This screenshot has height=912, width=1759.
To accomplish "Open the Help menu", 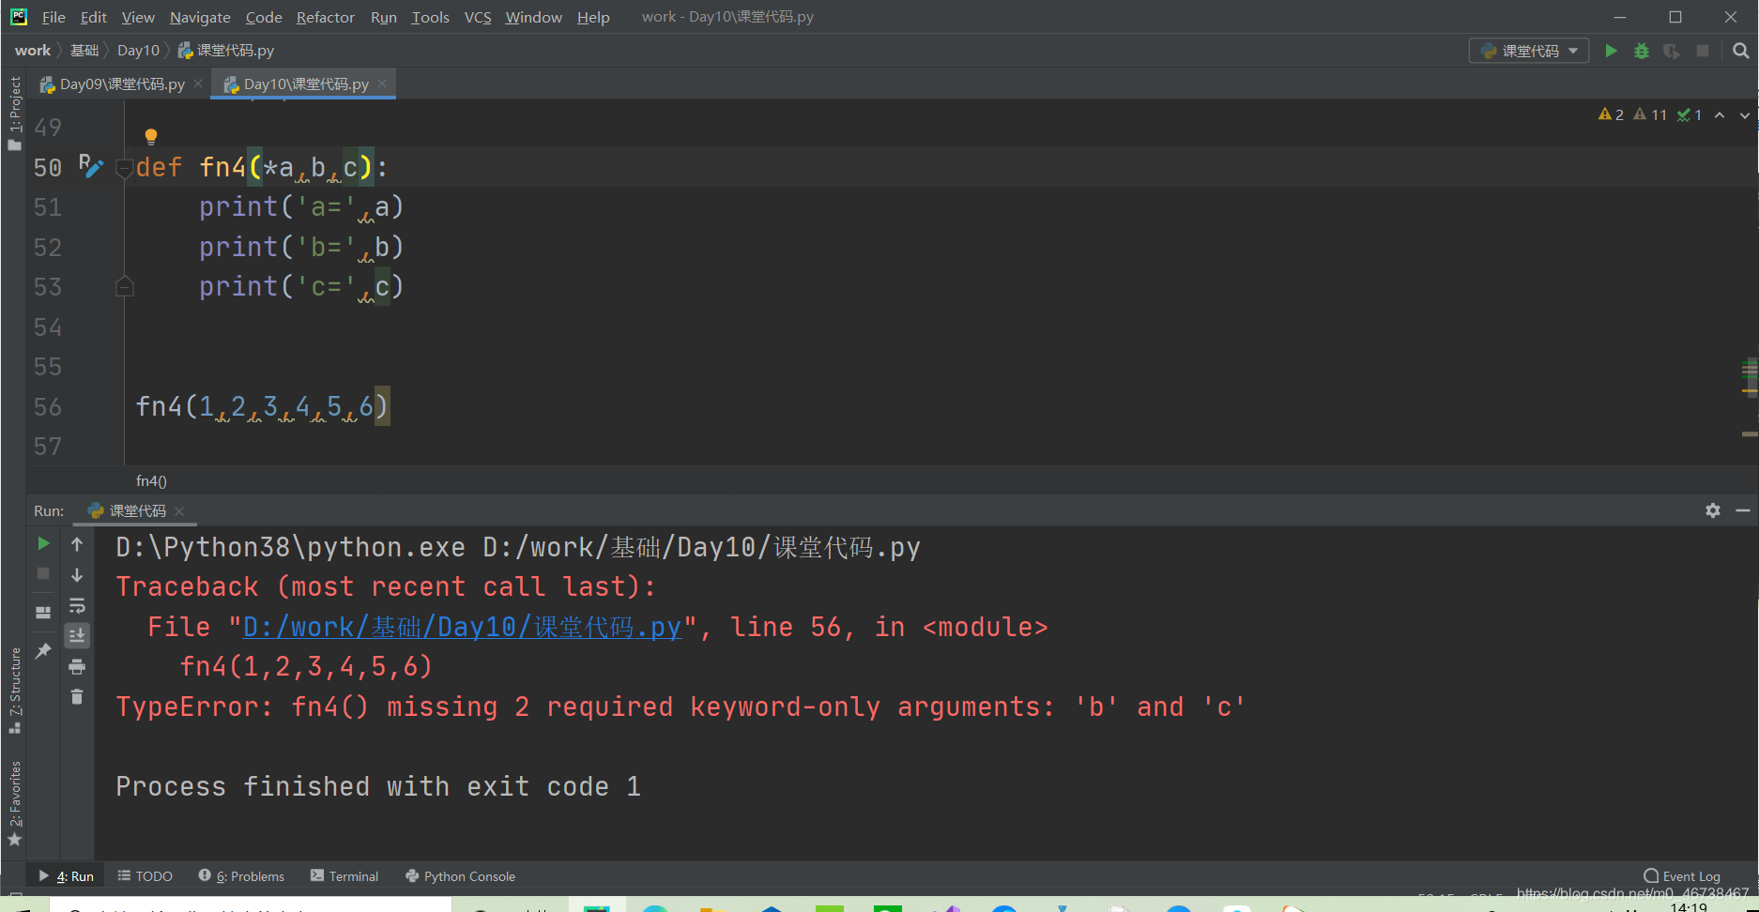I will [x=593, y=17].
